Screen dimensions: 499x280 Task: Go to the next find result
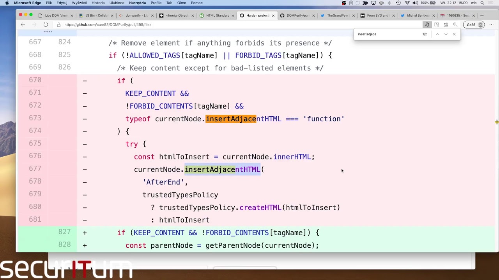(x=446, y=34)
